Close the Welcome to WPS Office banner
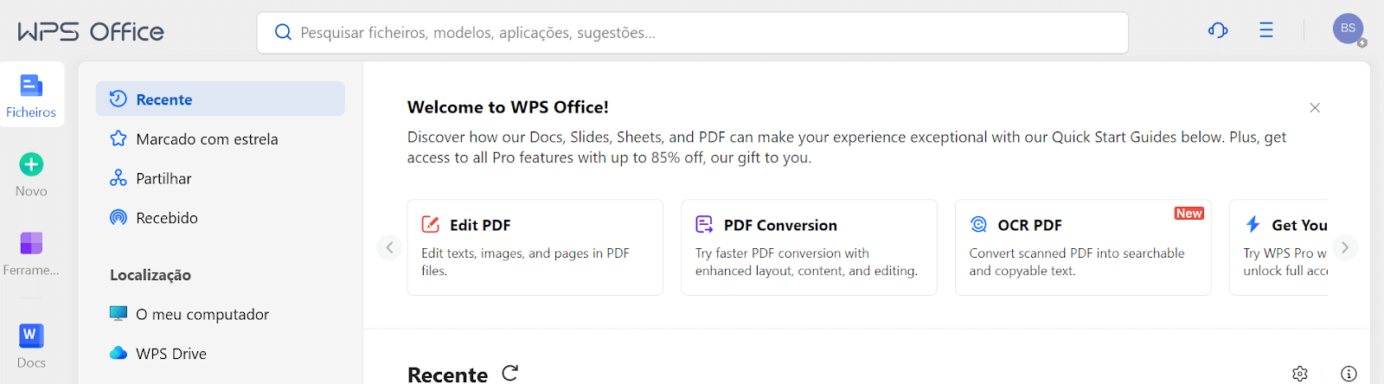Image resolution: width=1384 pixels, height=384 pixels. pyautogui.click(x=1315, y=107)
